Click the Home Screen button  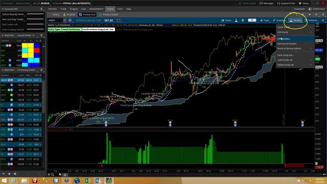click(x=247, y=4)
